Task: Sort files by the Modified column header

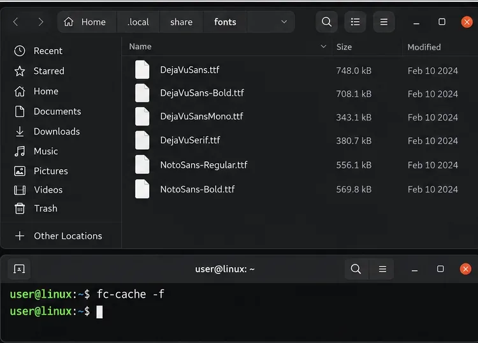Action: coord(424,47)
